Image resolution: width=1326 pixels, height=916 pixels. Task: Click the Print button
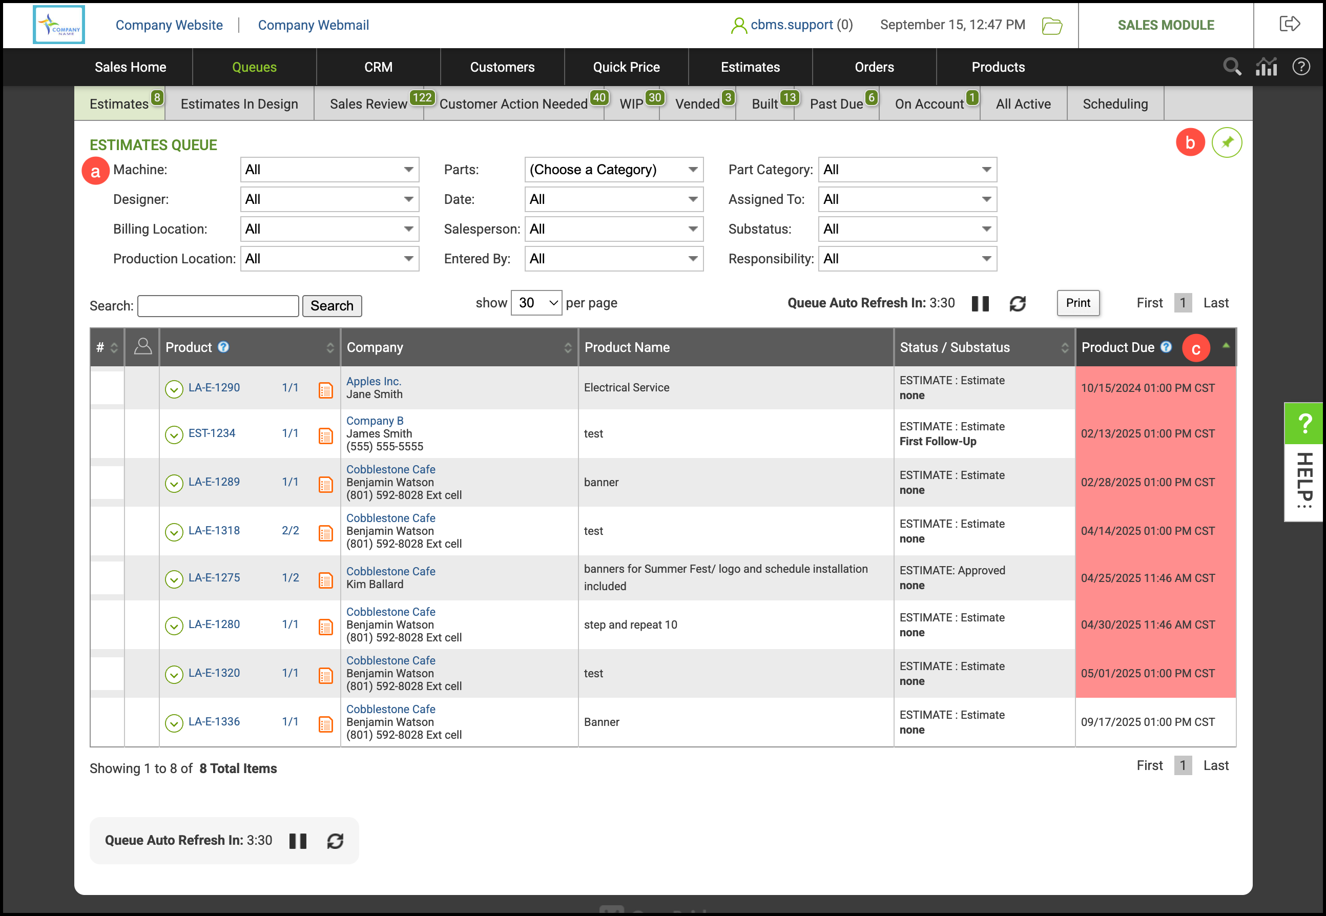(1078, 302)
